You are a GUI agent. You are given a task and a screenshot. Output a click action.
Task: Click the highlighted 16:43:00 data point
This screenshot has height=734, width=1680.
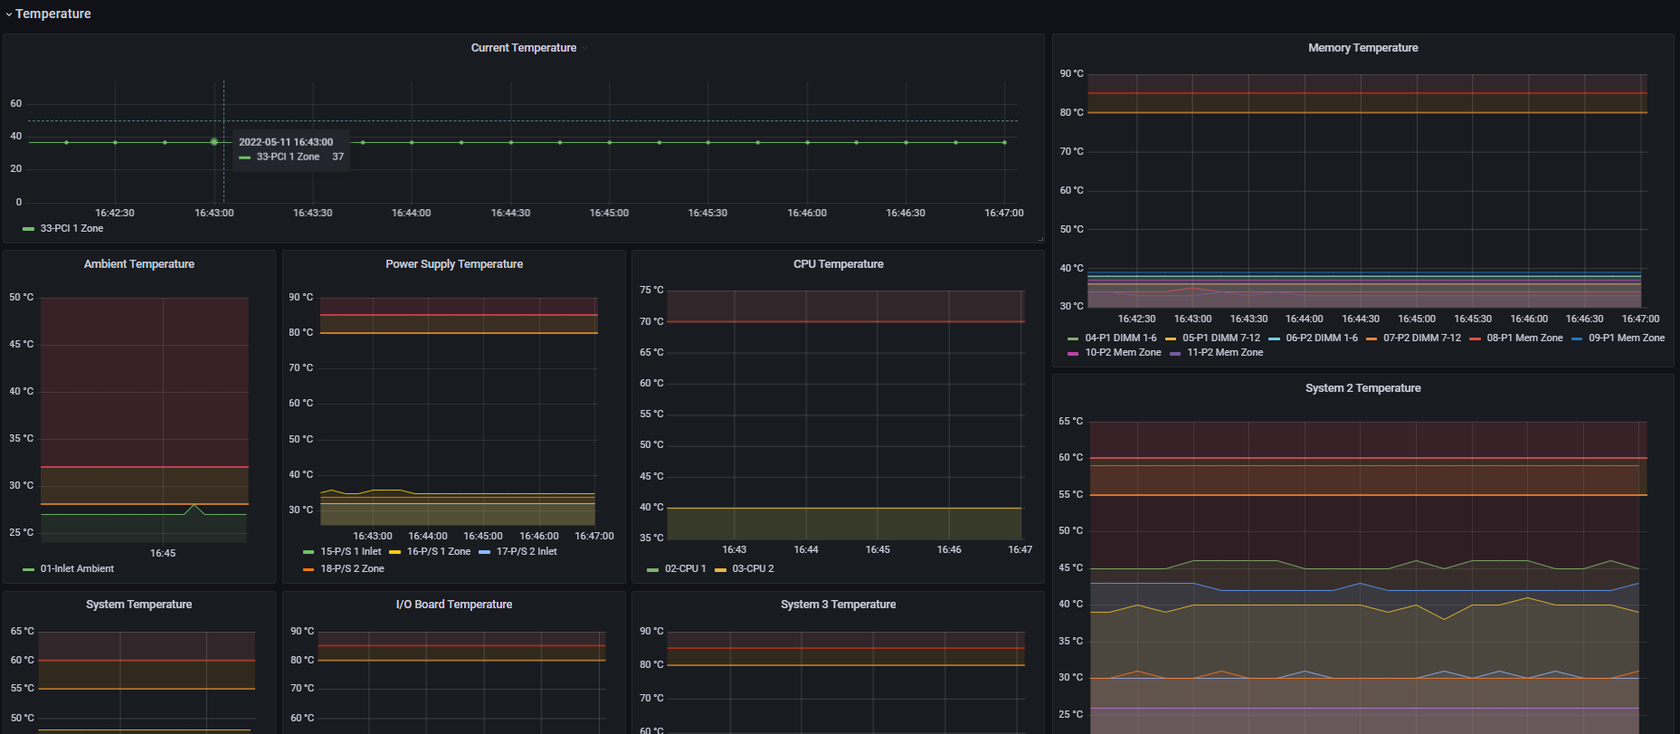214,142
